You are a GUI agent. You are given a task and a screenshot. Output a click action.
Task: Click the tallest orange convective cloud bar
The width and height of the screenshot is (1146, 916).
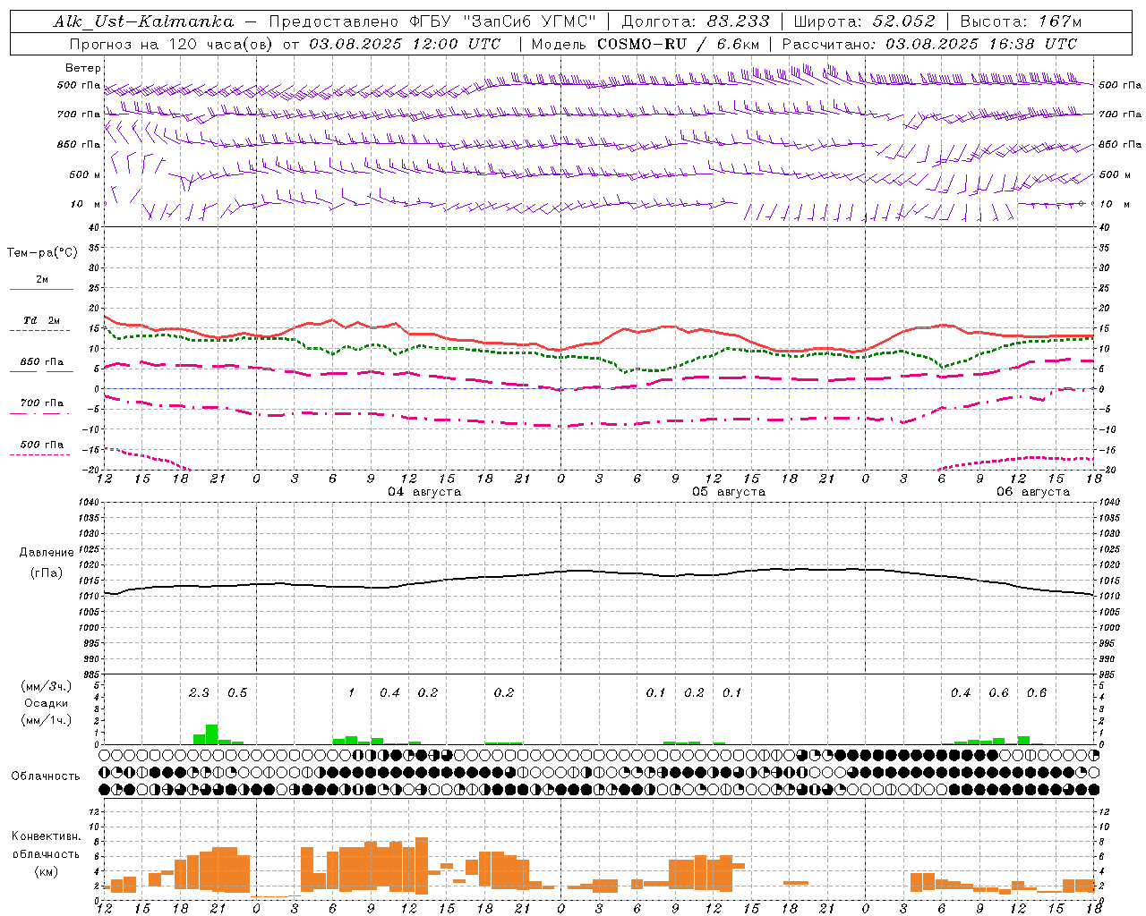[422, 866]
